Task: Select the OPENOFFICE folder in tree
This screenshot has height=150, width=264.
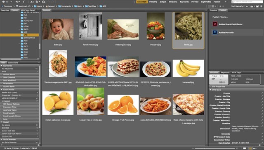Action: [29, 38]
